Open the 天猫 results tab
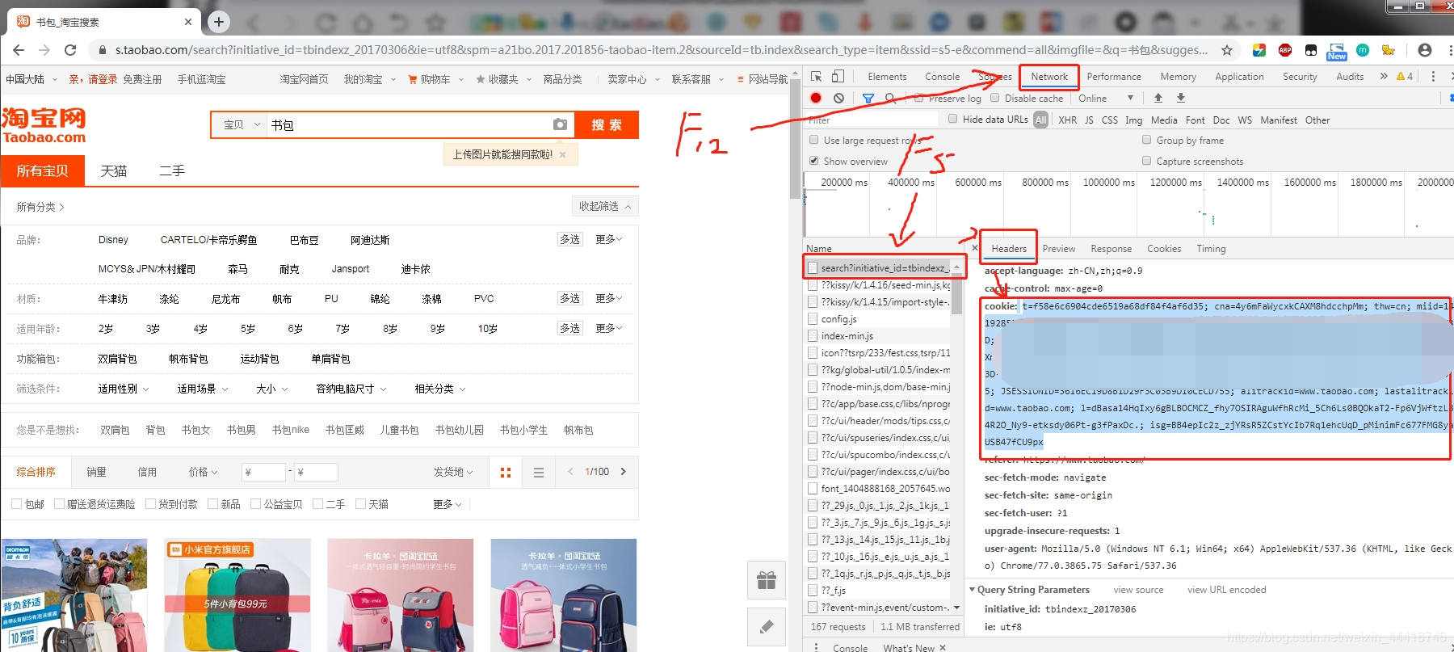The image size is (1454, 652). coord(114,171)
